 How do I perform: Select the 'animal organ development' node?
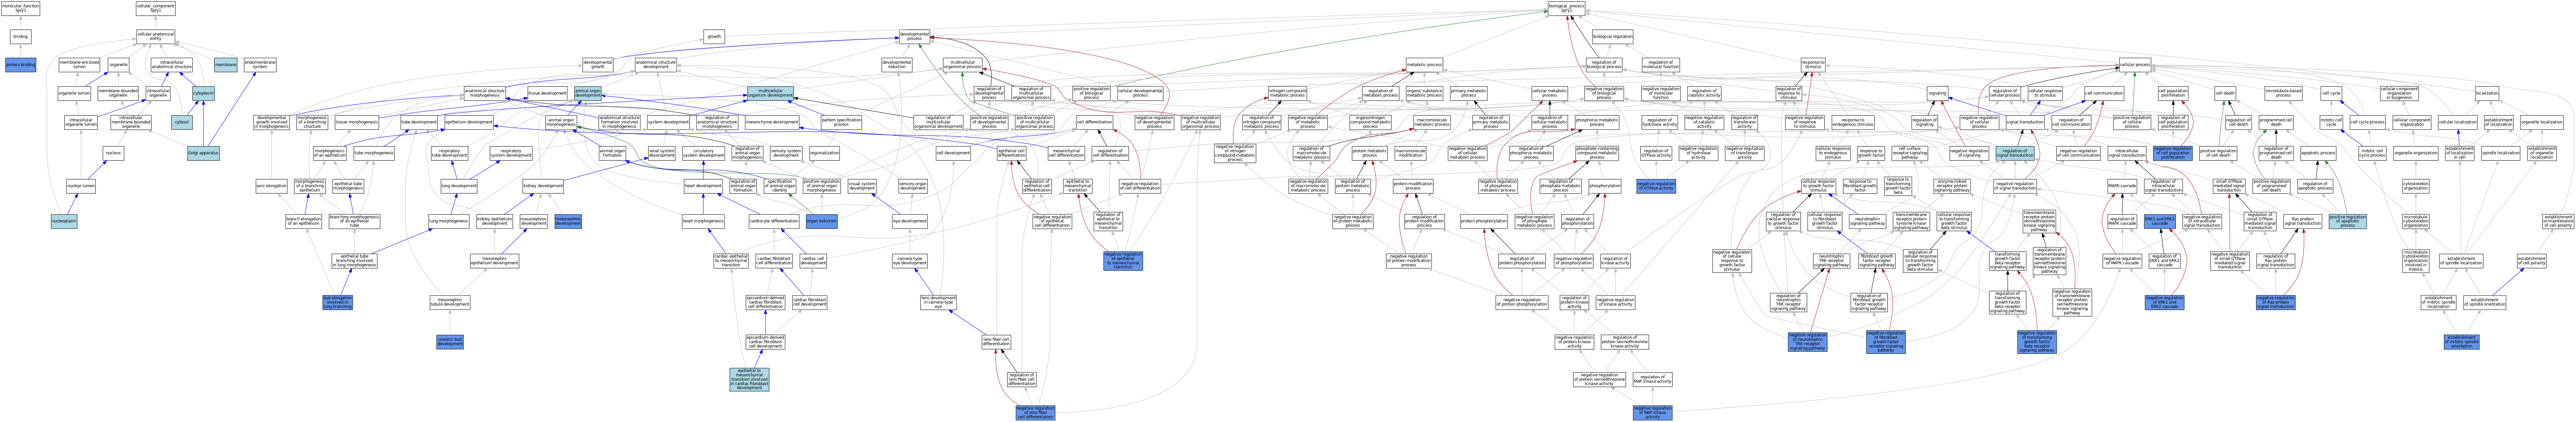[588, 93]
